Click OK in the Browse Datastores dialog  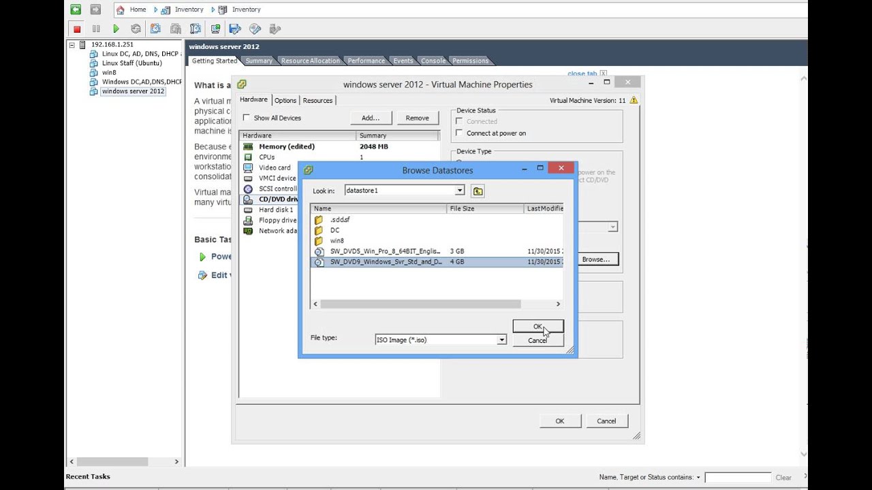(538, 327)
